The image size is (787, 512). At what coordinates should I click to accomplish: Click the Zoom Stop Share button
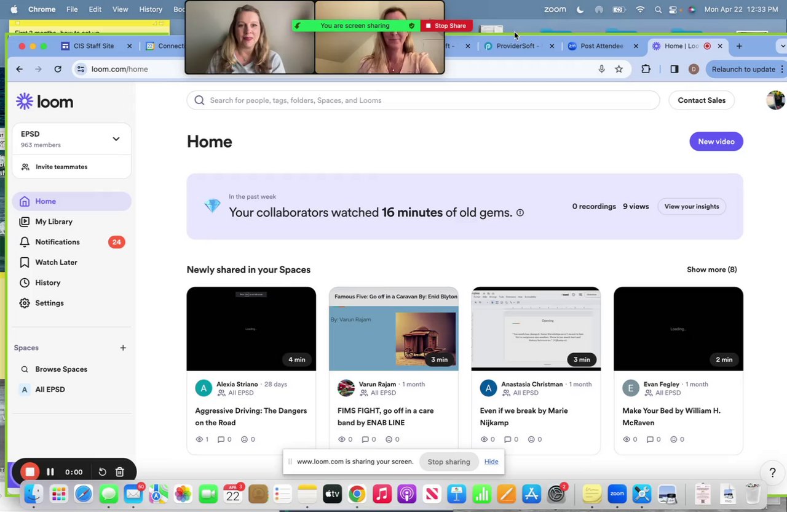446,26
